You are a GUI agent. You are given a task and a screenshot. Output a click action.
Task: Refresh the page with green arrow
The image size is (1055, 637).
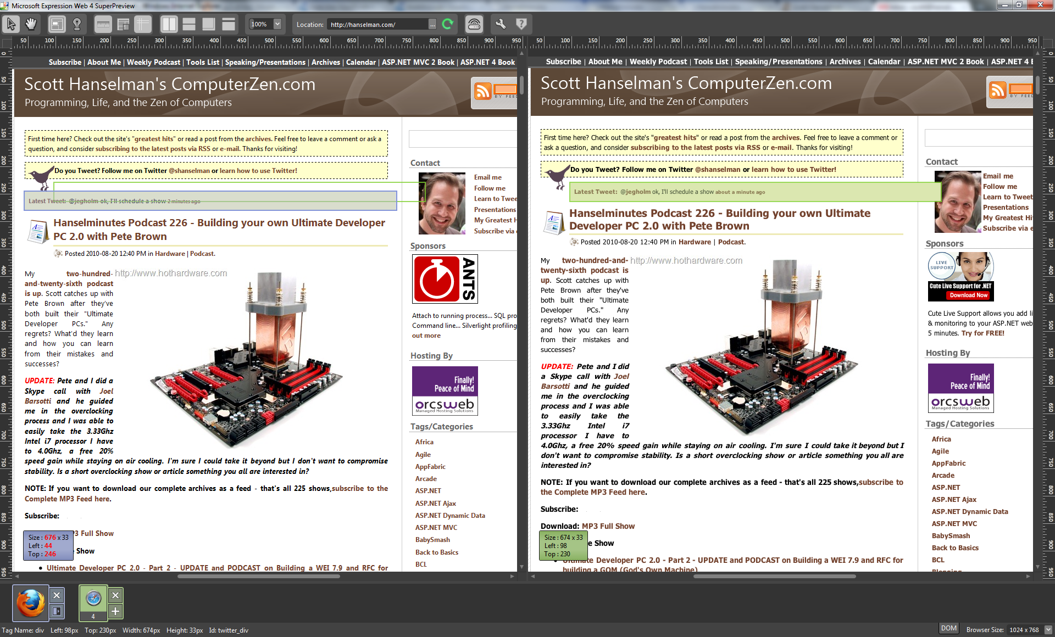point(448,24)
